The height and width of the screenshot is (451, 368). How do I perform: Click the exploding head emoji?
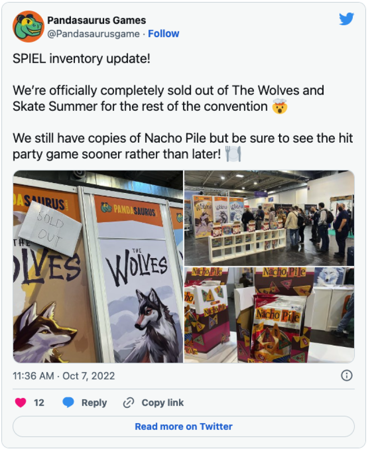280,106
